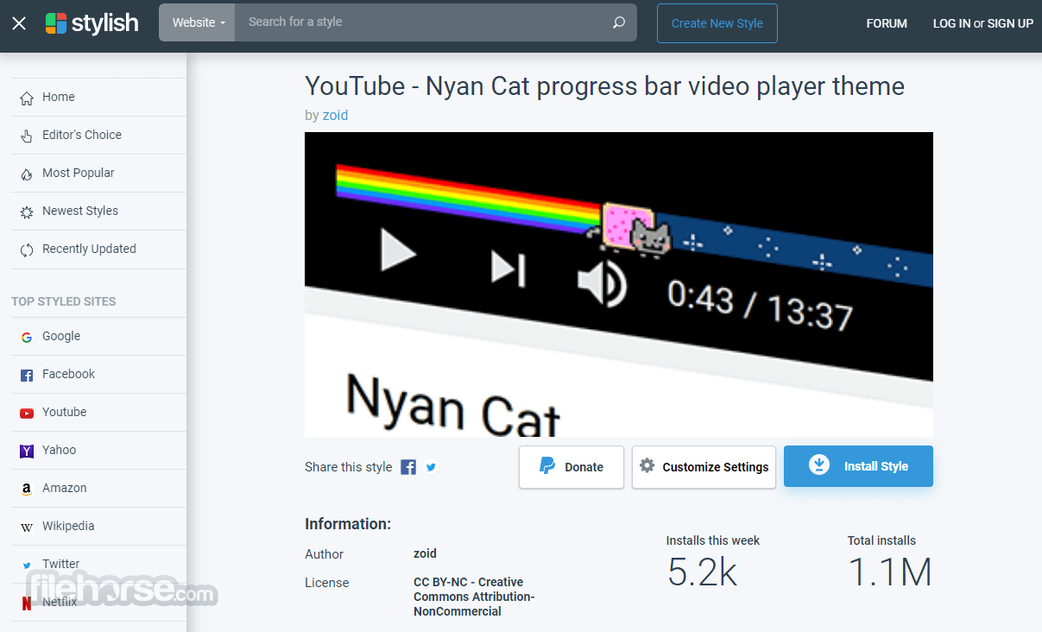Open the FORUM link
1042x632 pixels.
point(887,23)
